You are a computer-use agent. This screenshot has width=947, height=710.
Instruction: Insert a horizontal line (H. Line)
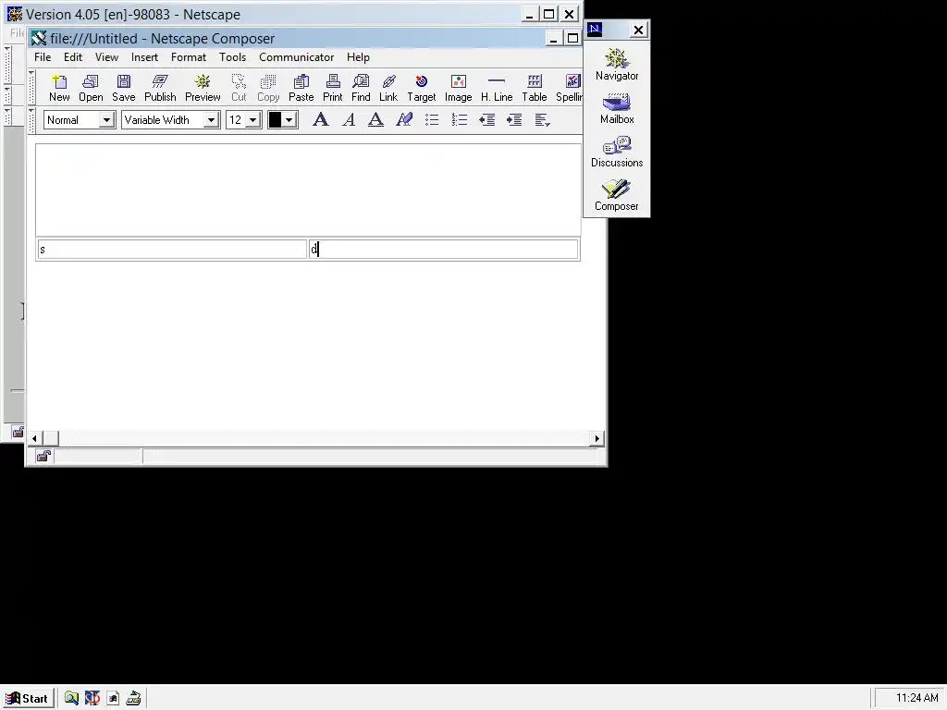click(x=497, y=88)
